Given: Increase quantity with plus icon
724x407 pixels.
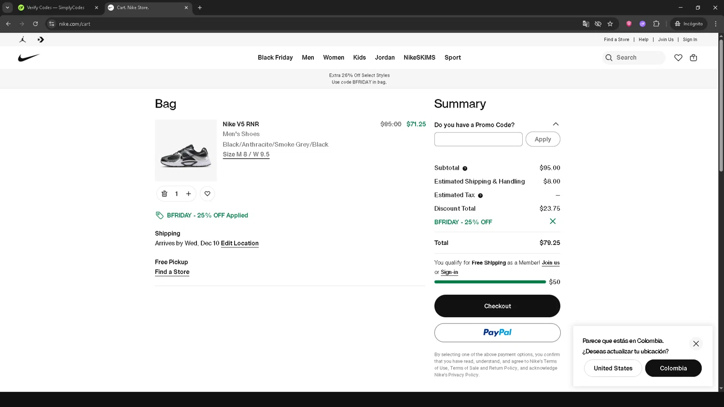Looking at the screenshot, I should [189, 194].
